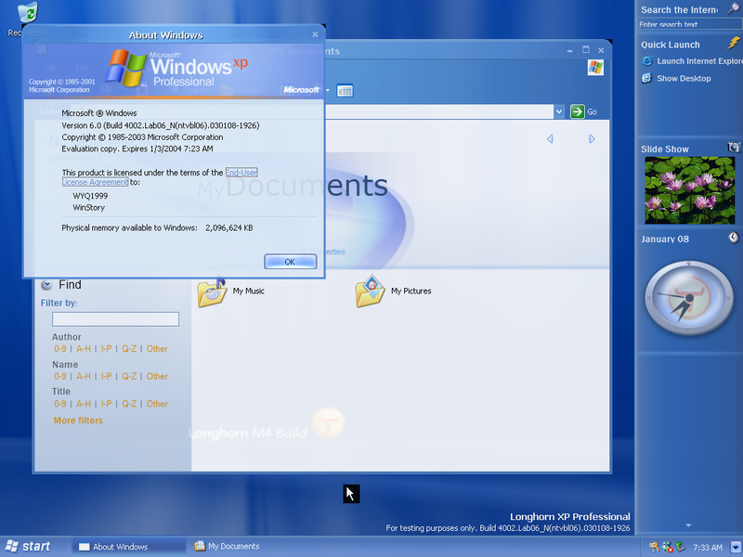This screenshot has width=743, height=557.
Task: Click the water lilies slide show thumbnail
Action: click(689, 188)
